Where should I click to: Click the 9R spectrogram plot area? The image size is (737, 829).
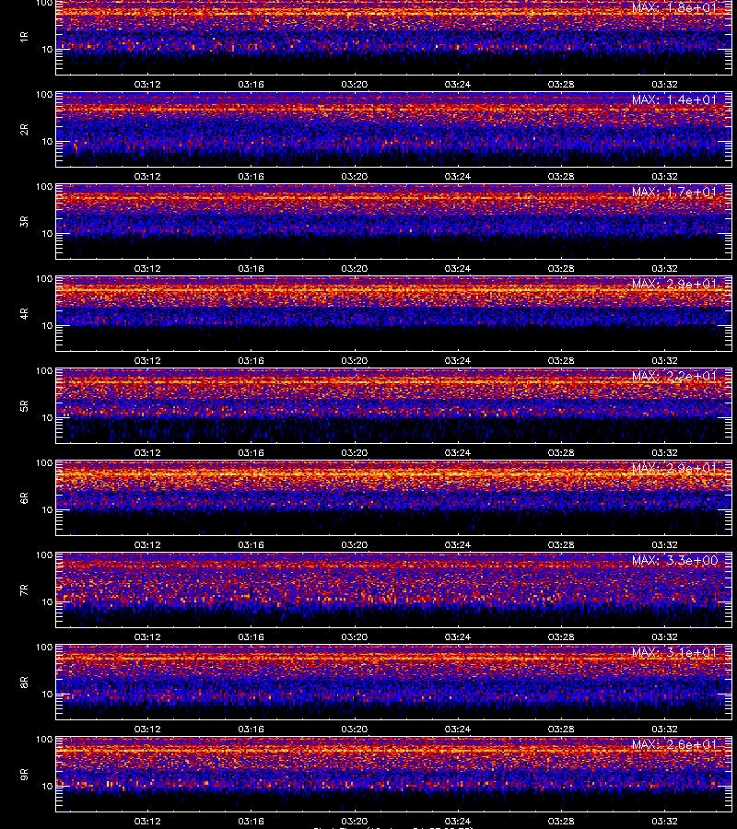394,775
